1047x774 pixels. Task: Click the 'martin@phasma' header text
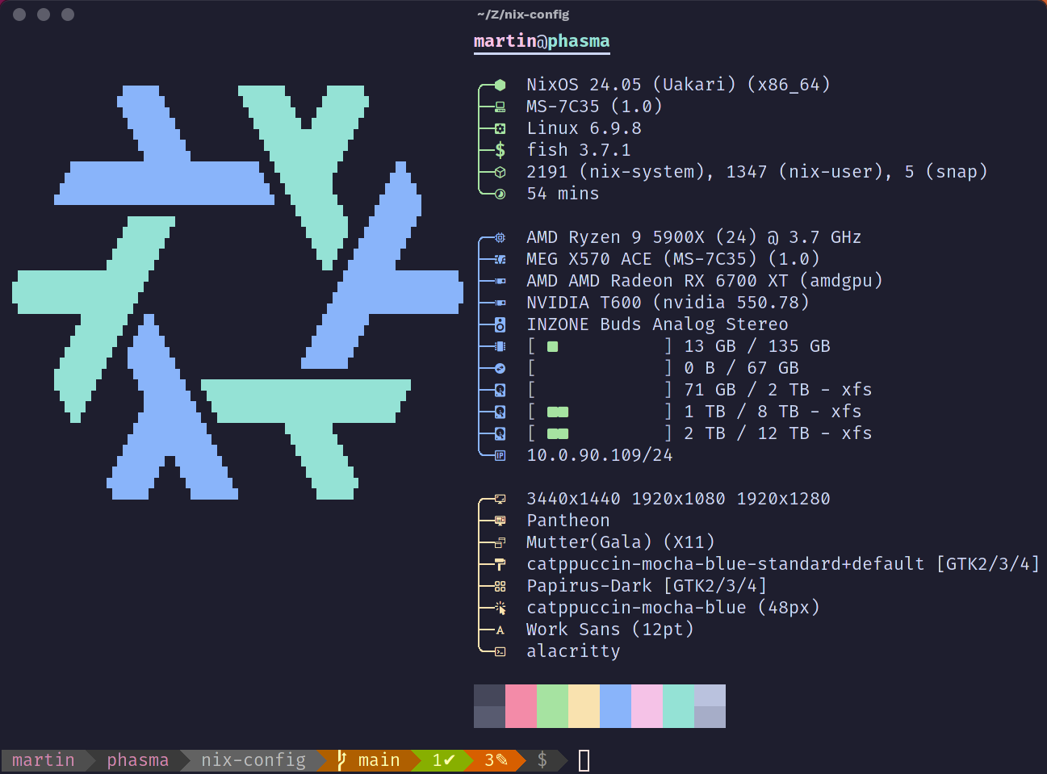pyautogui.click(x=542, y=41)
